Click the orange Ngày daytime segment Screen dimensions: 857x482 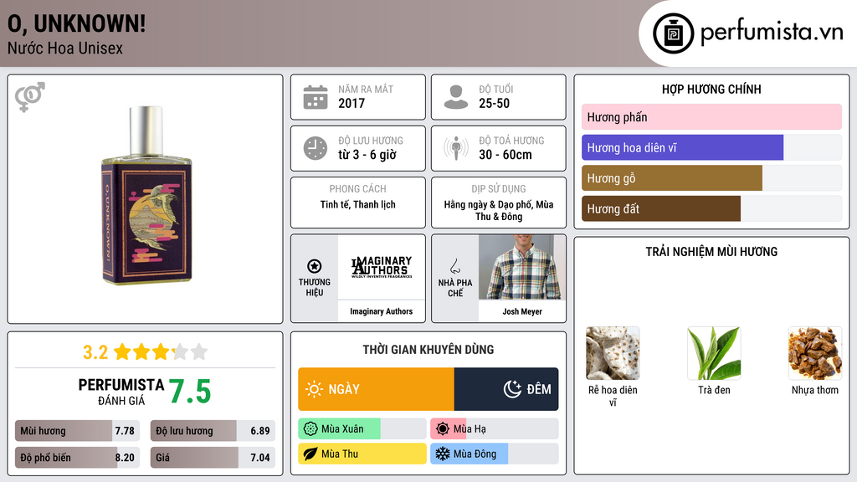coord(376,389)
